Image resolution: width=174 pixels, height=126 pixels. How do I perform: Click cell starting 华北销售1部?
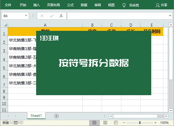point(22,40)
